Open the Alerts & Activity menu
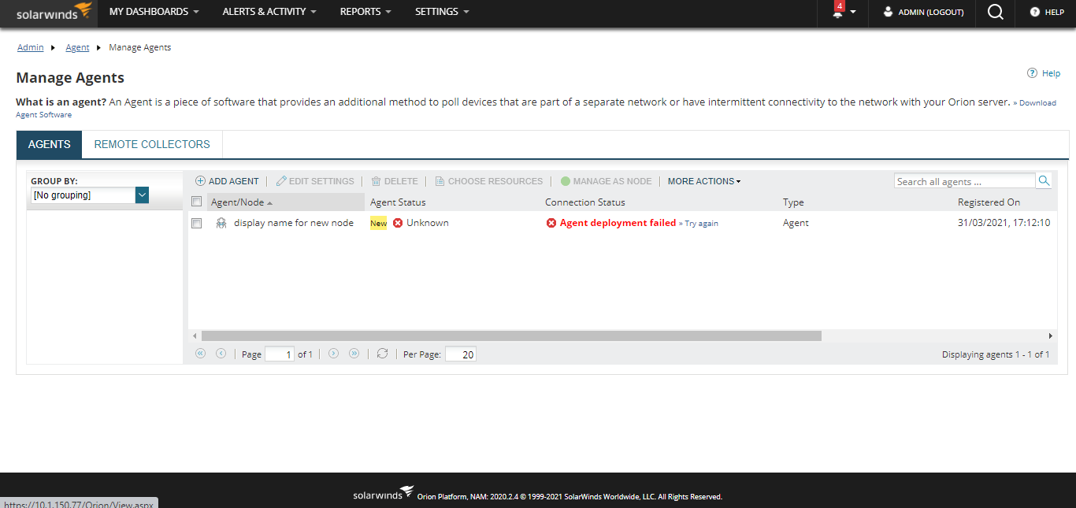Viewport: 1076px width, 508px height. [x=269, y=12]
